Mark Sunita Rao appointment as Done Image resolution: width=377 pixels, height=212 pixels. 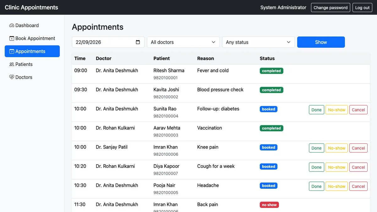(x=316, y=110)
